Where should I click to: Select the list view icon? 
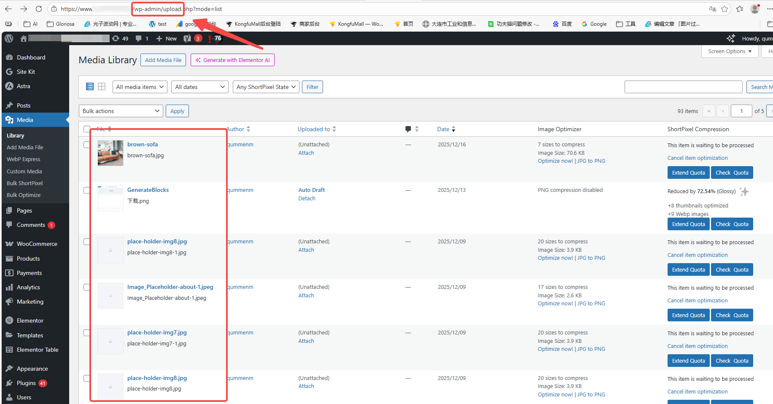[x=90, y=86]
